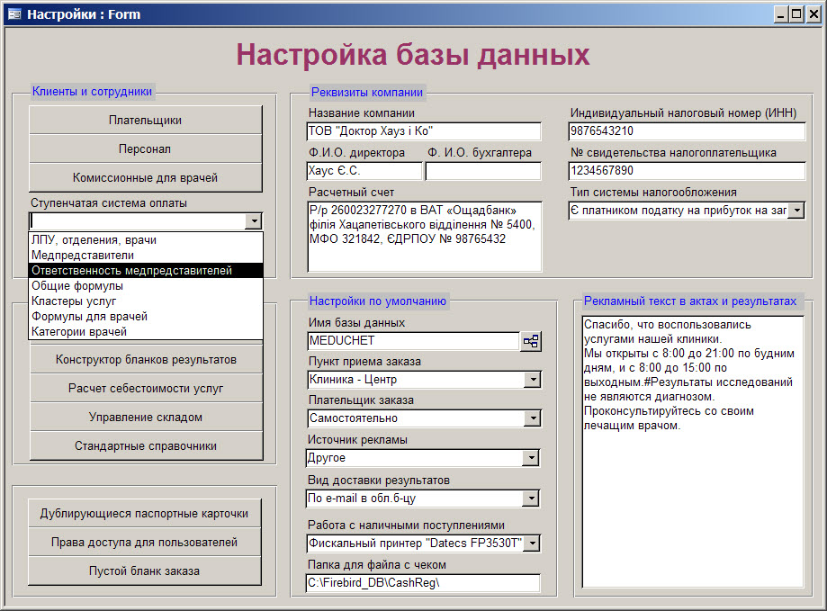This screenshot has height=611, width=827.
Task: Open Стандартные справочники
Action: 146,446
